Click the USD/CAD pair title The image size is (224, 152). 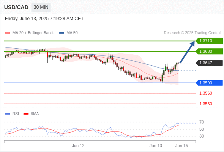click(x=16, y=7)
